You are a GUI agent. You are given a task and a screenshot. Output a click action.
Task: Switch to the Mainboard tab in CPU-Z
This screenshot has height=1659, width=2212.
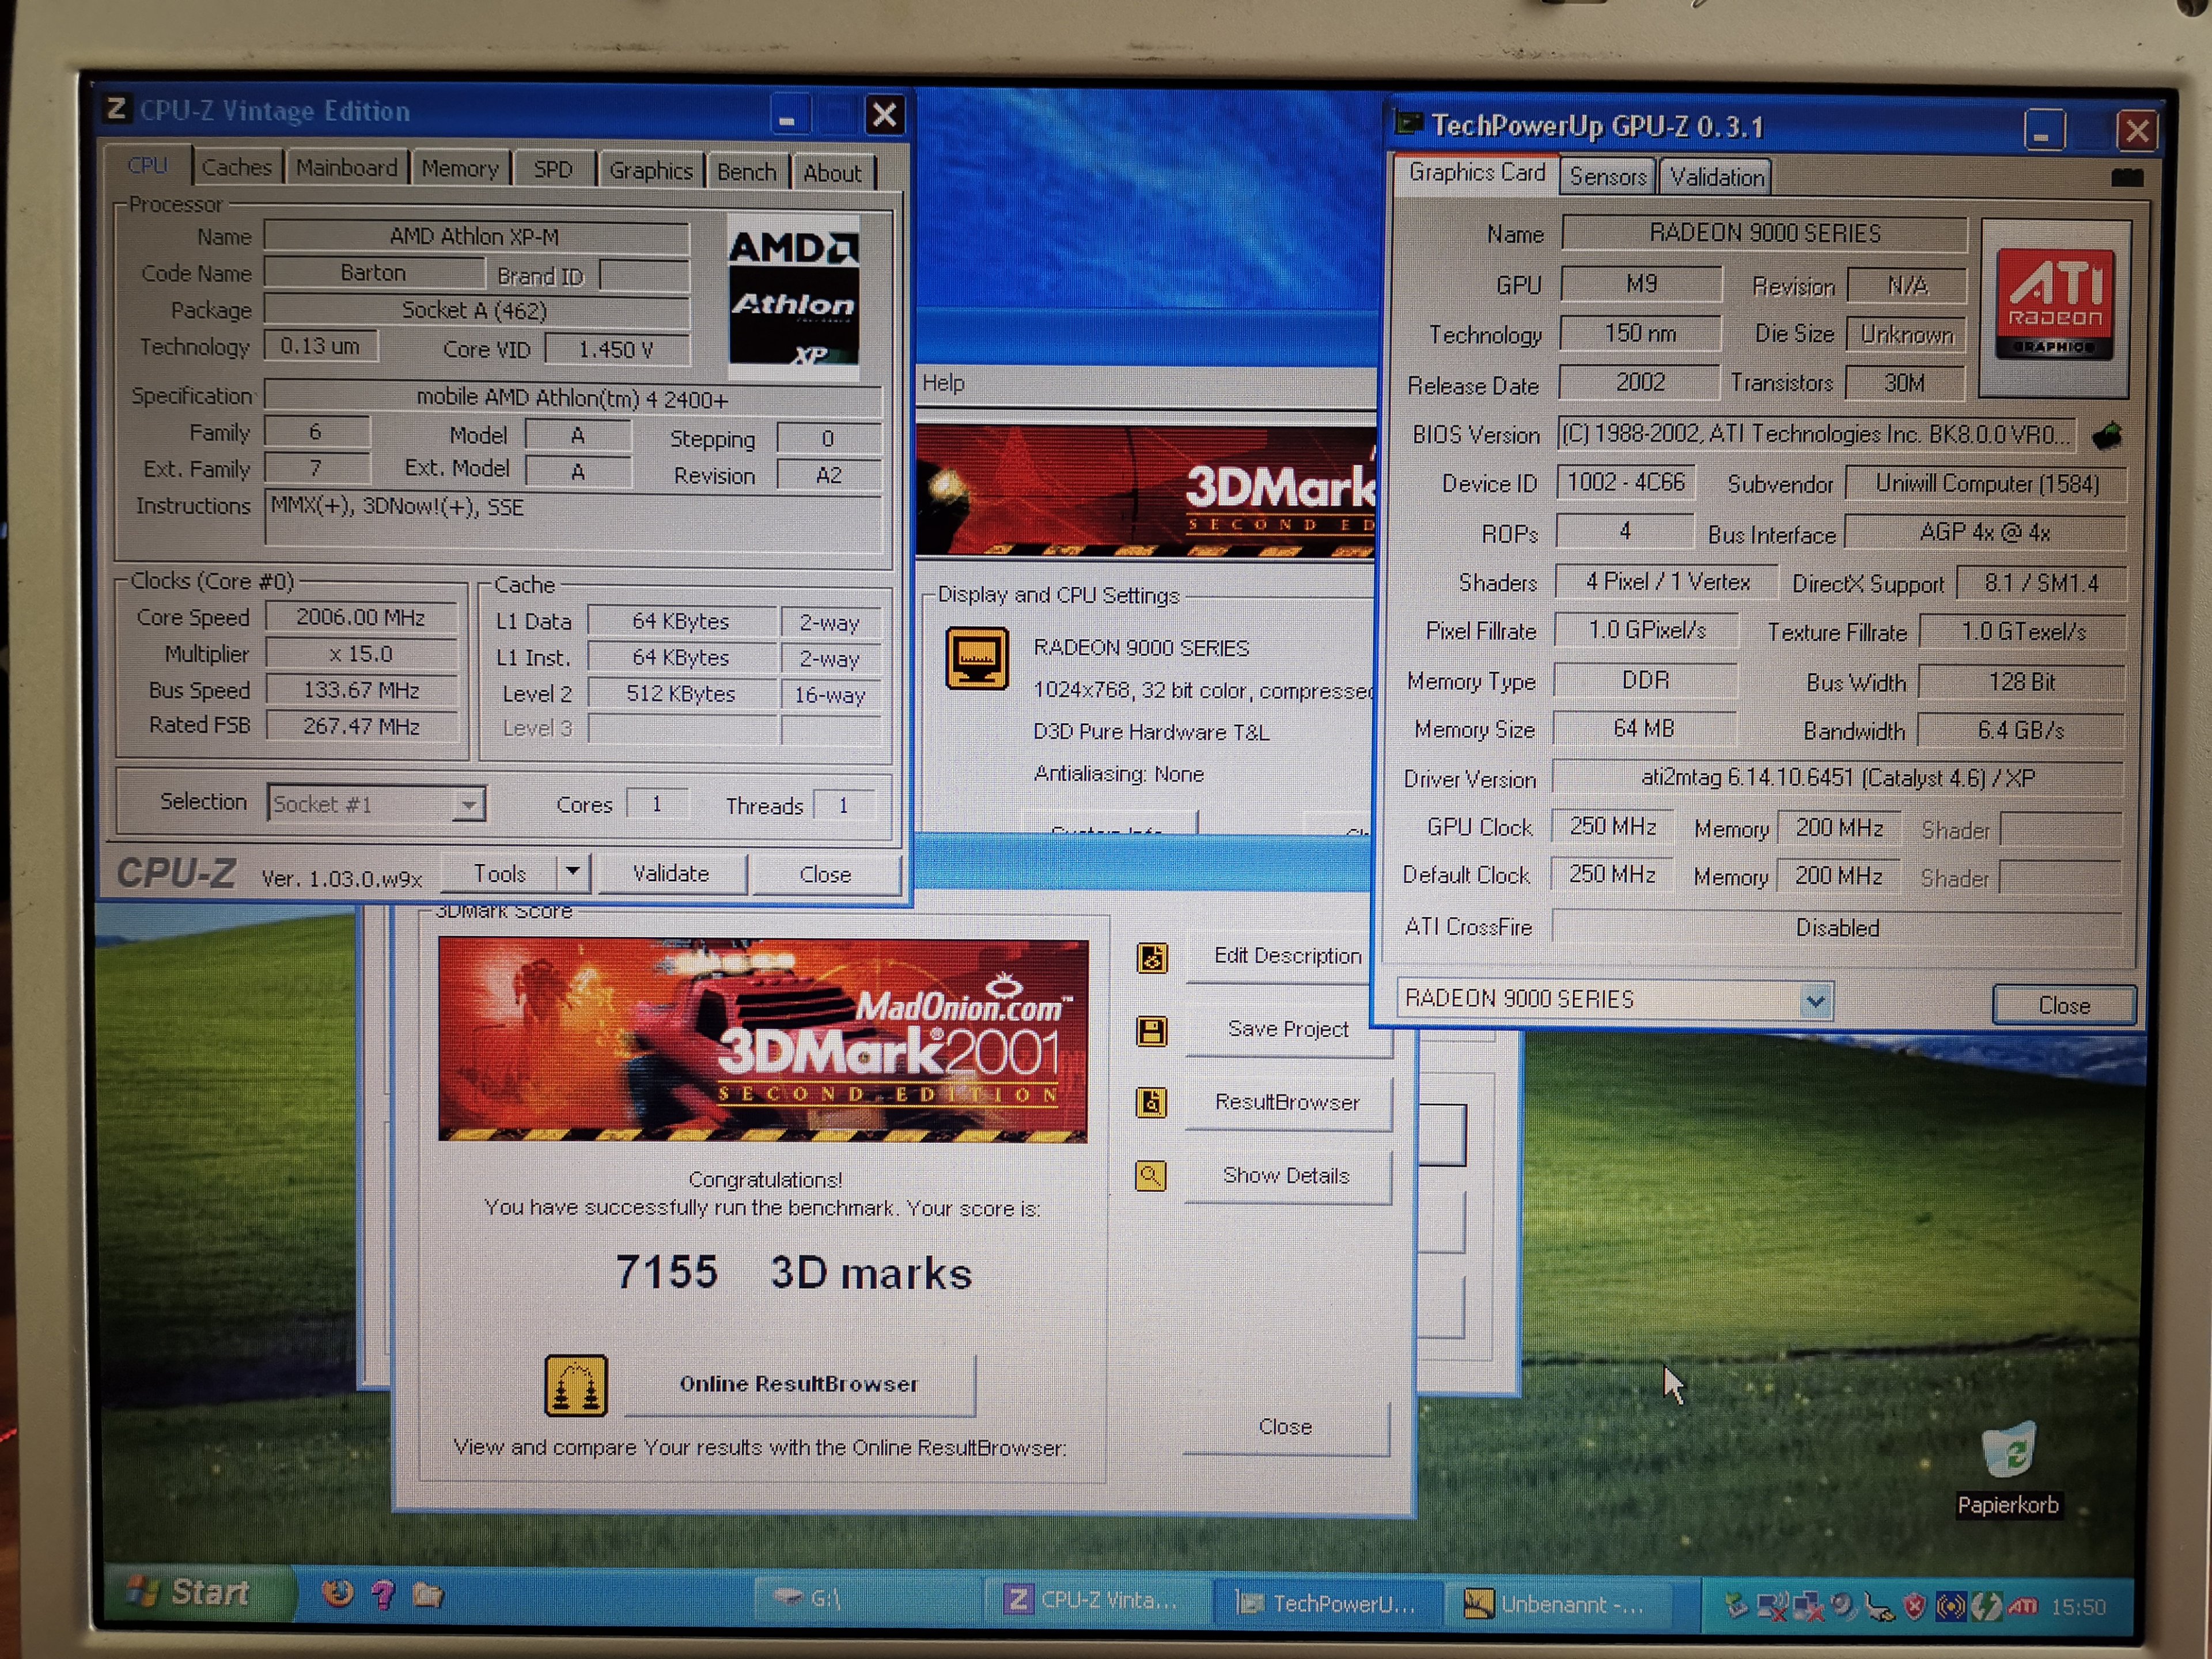pos(346,168)
